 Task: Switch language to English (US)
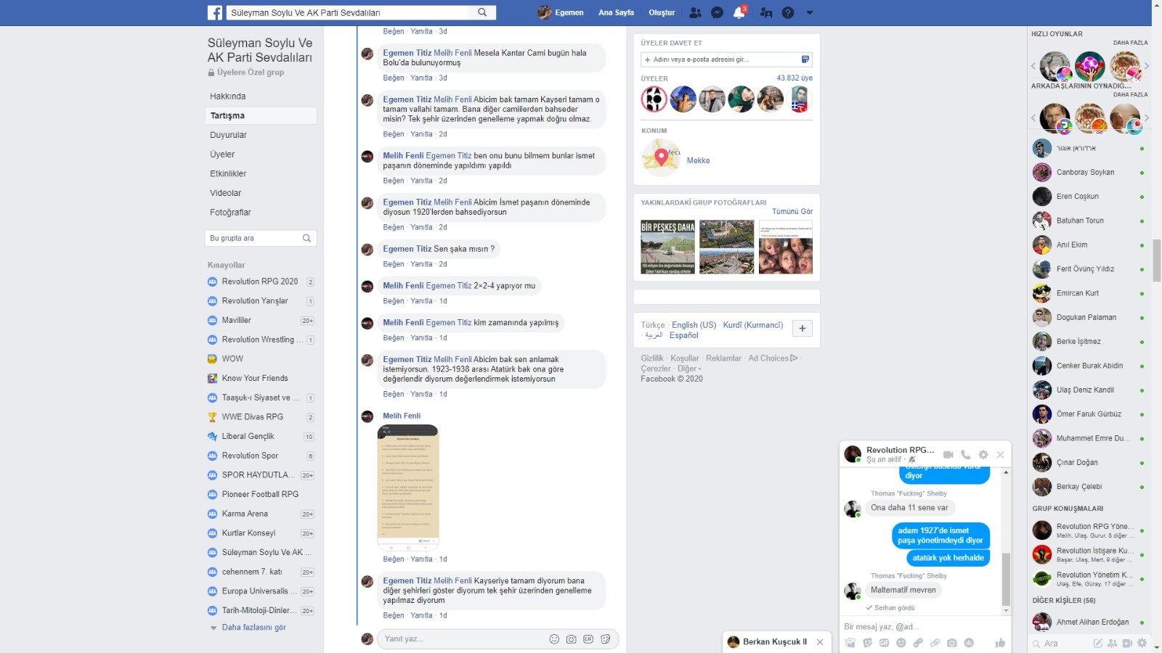(694, 325)
